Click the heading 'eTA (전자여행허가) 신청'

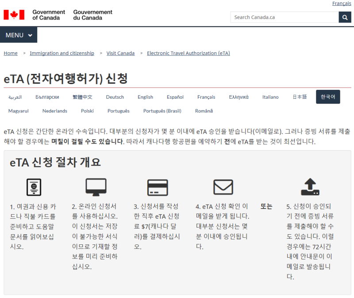tap(65, 79)
